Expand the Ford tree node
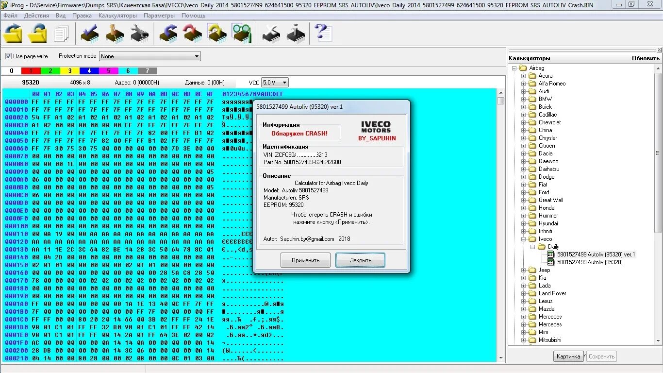Image resolution: width=663 pixels, height=373 pixels. tap(524, 192)
